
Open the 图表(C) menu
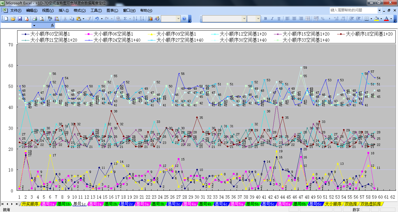coord(112,10)
